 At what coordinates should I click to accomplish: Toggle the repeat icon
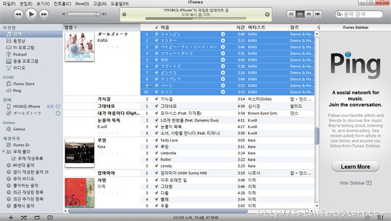pyautogui.click(x=37, y=218)
